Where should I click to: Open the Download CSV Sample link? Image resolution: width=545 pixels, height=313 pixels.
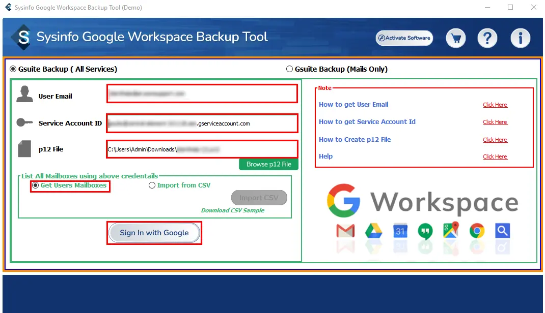click(232, 210)
